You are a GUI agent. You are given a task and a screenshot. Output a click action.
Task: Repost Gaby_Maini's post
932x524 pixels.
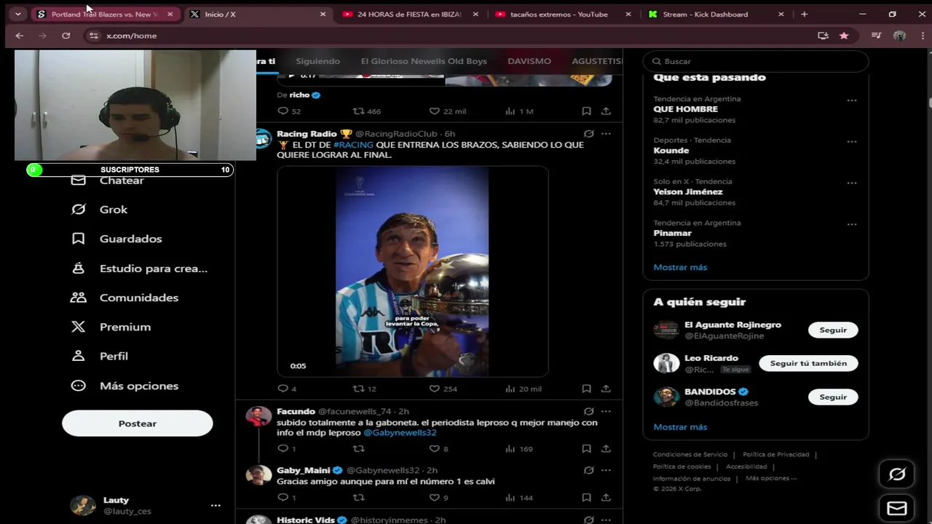coord(358,498)
